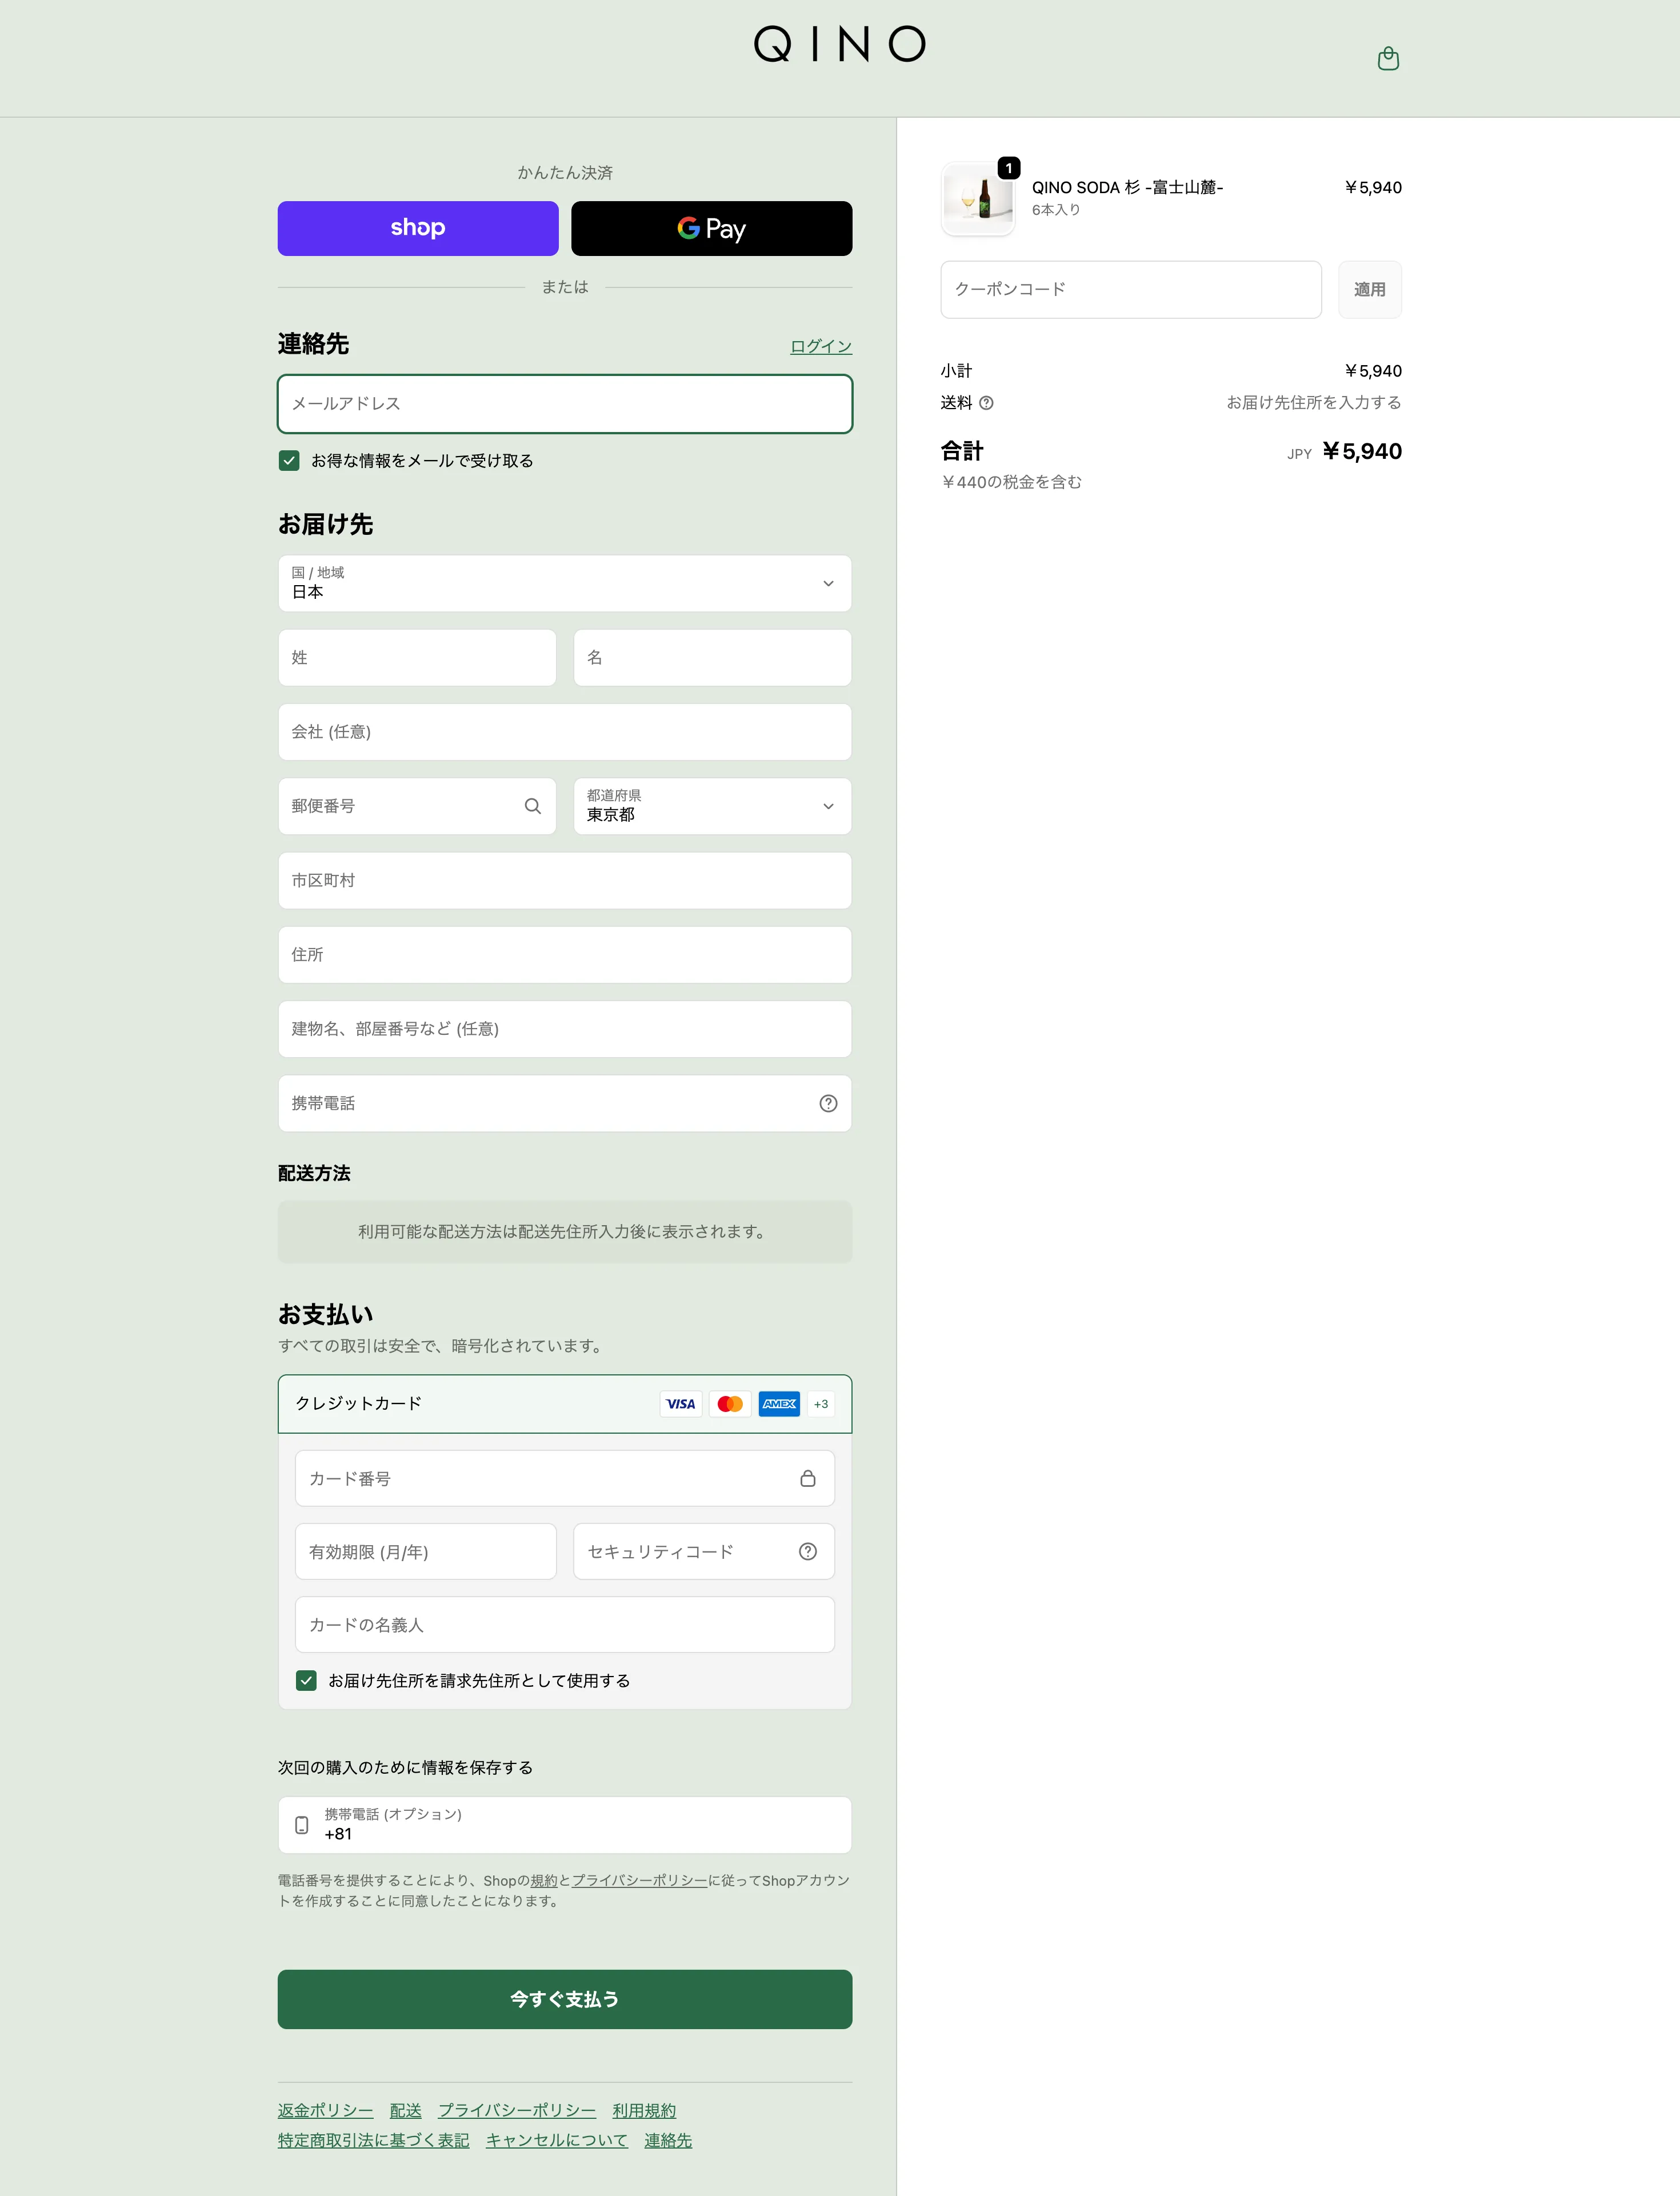Click the lock icon in card number field

click(808, 1478)
